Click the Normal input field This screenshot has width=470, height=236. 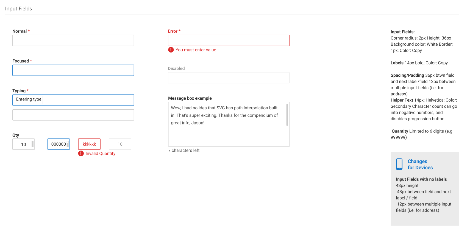(73, 40)
